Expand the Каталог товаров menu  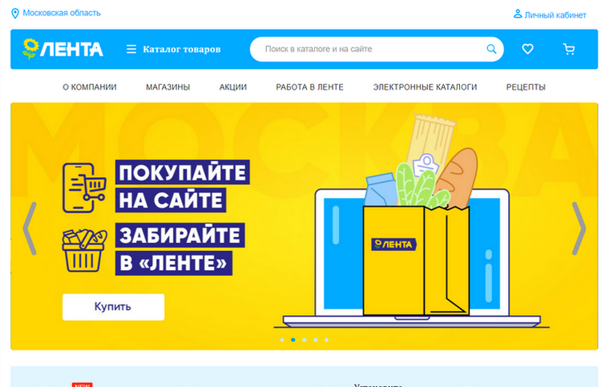[181, 50]
